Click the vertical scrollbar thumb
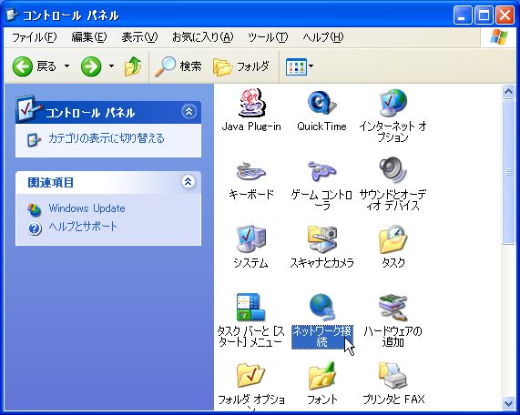The width and height of the screenshot is (520, 415). click(509, 172)
